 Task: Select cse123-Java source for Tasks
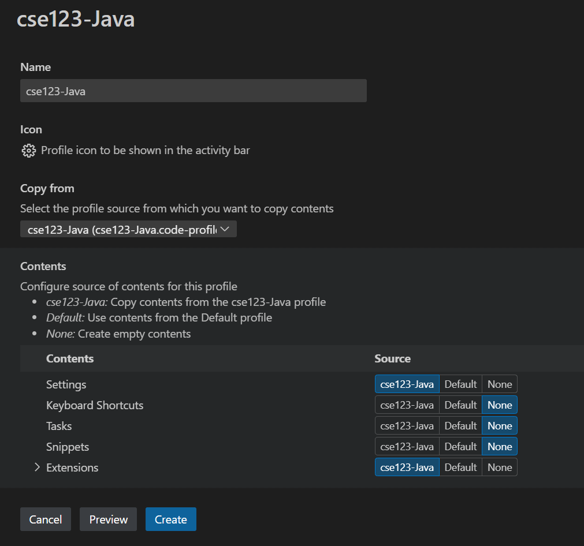(407, 425)
